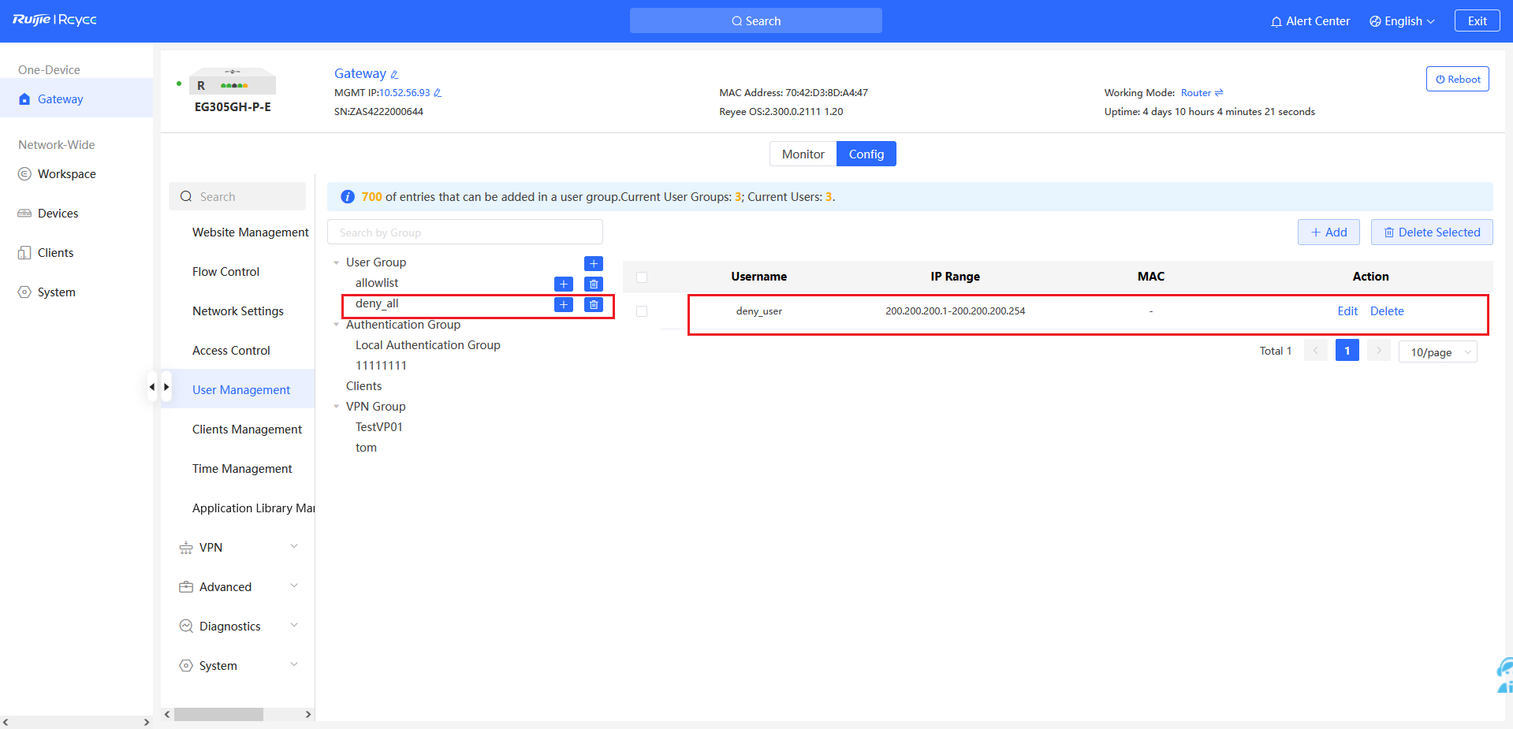This screenshot has width=1513, height=729.
Task: Delete the deny_all group via trash icon
Action: click(x=593, y=304)
